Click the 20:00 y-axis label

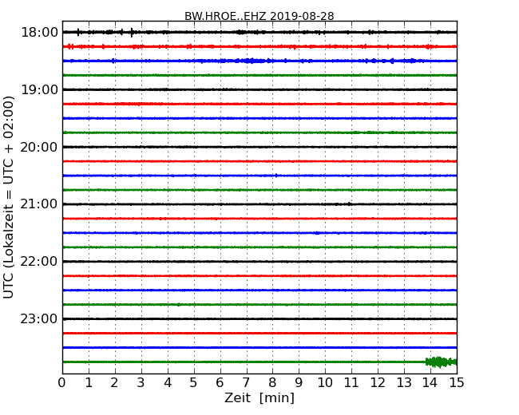pyautogui.click(x=39, y=147)
